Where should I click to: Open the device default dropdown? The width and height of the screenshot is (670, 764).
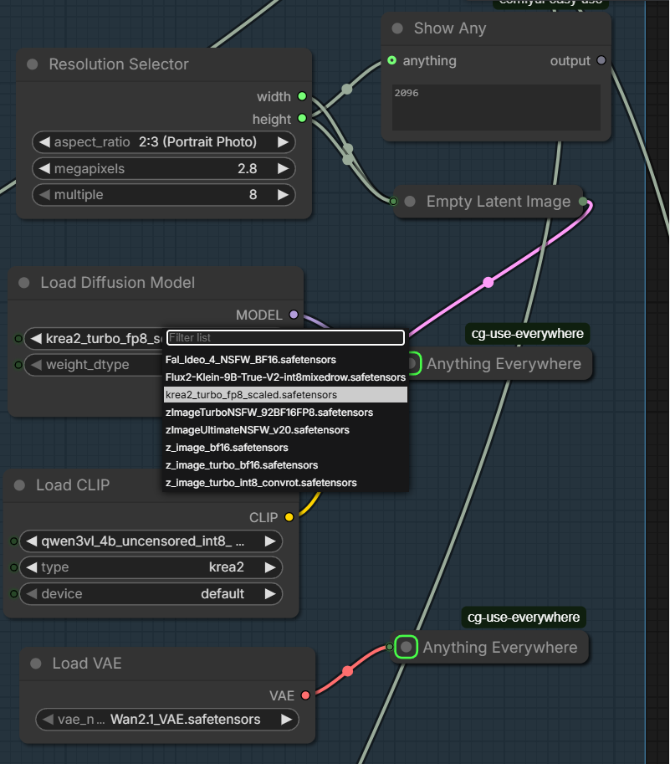click(x=151, y=593)
